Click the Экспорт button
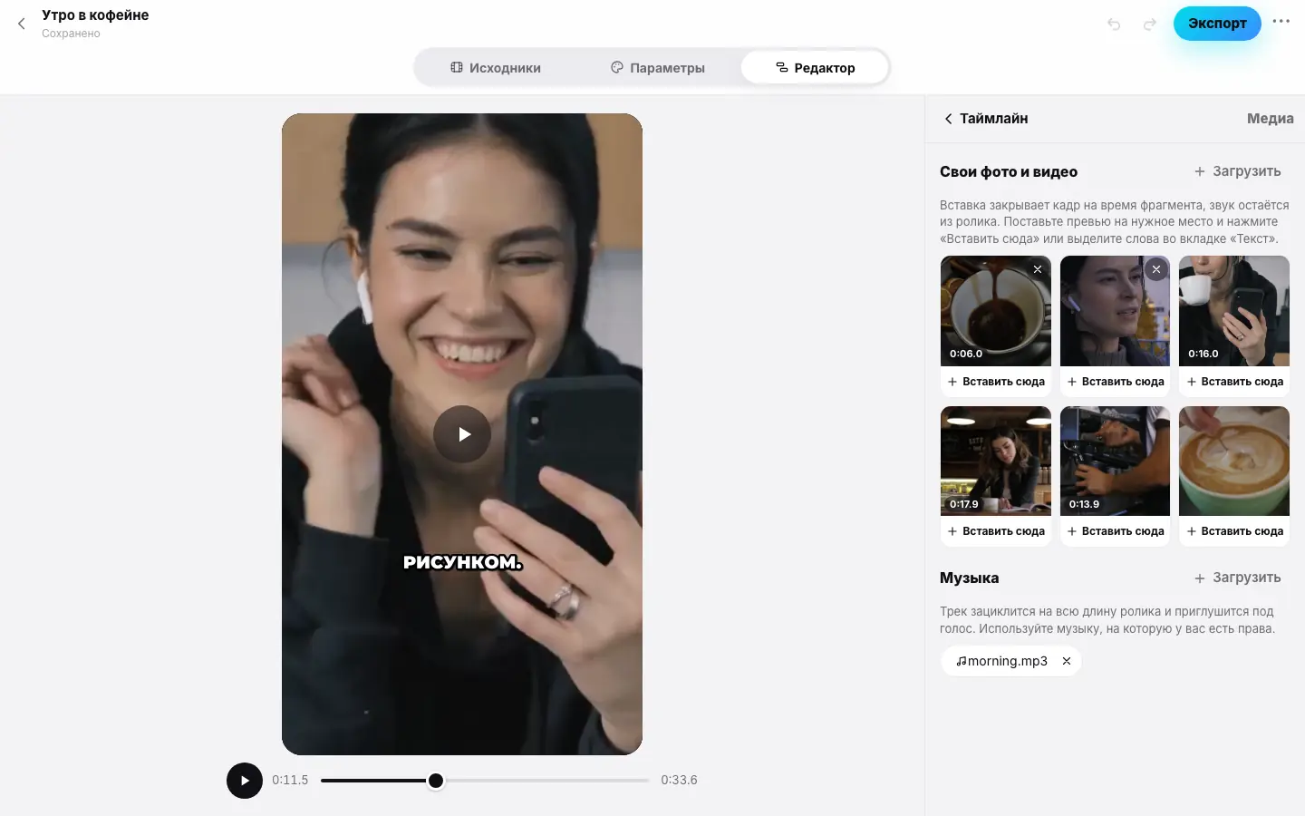The height and width of the screenshot is (816, 1305). point(1217,24)
